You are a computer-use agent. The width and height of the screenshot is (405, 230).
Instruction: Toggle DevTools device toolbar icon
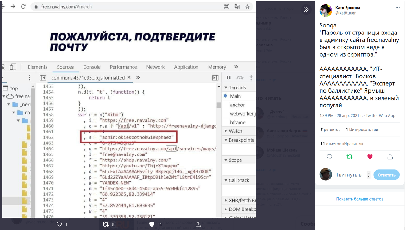click(x=13, y=67)
